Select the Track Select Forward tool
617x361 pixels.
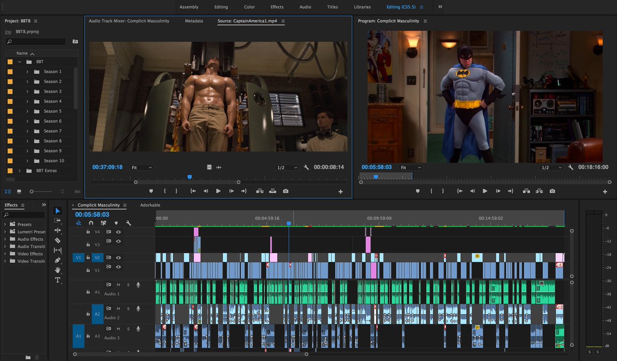pyautogui.click(x=58, y=220)
